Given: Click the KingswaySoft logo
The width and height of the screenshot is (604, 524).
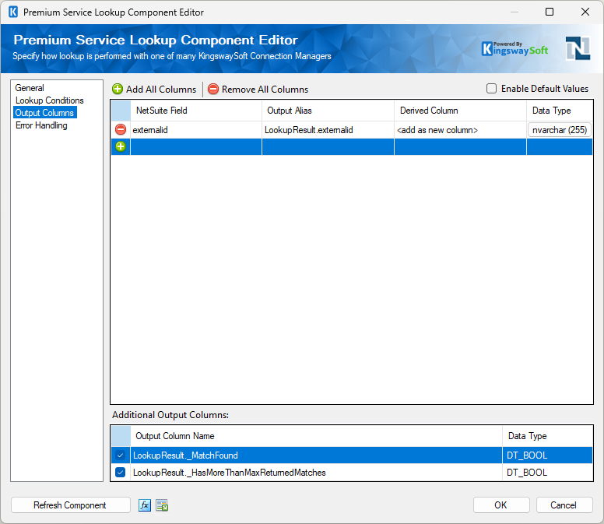Looking at the screenshot, I should (x=514, y=49).
